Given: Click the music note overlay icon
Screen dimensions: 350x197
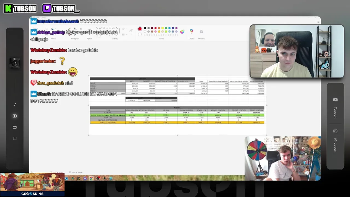Looking at the screenshot, I should click(15, 105).
